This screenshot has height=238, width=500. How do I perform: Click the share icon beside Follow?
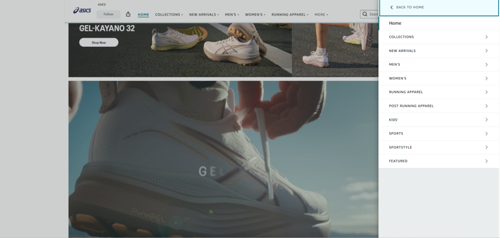click(x=128, y=14)
